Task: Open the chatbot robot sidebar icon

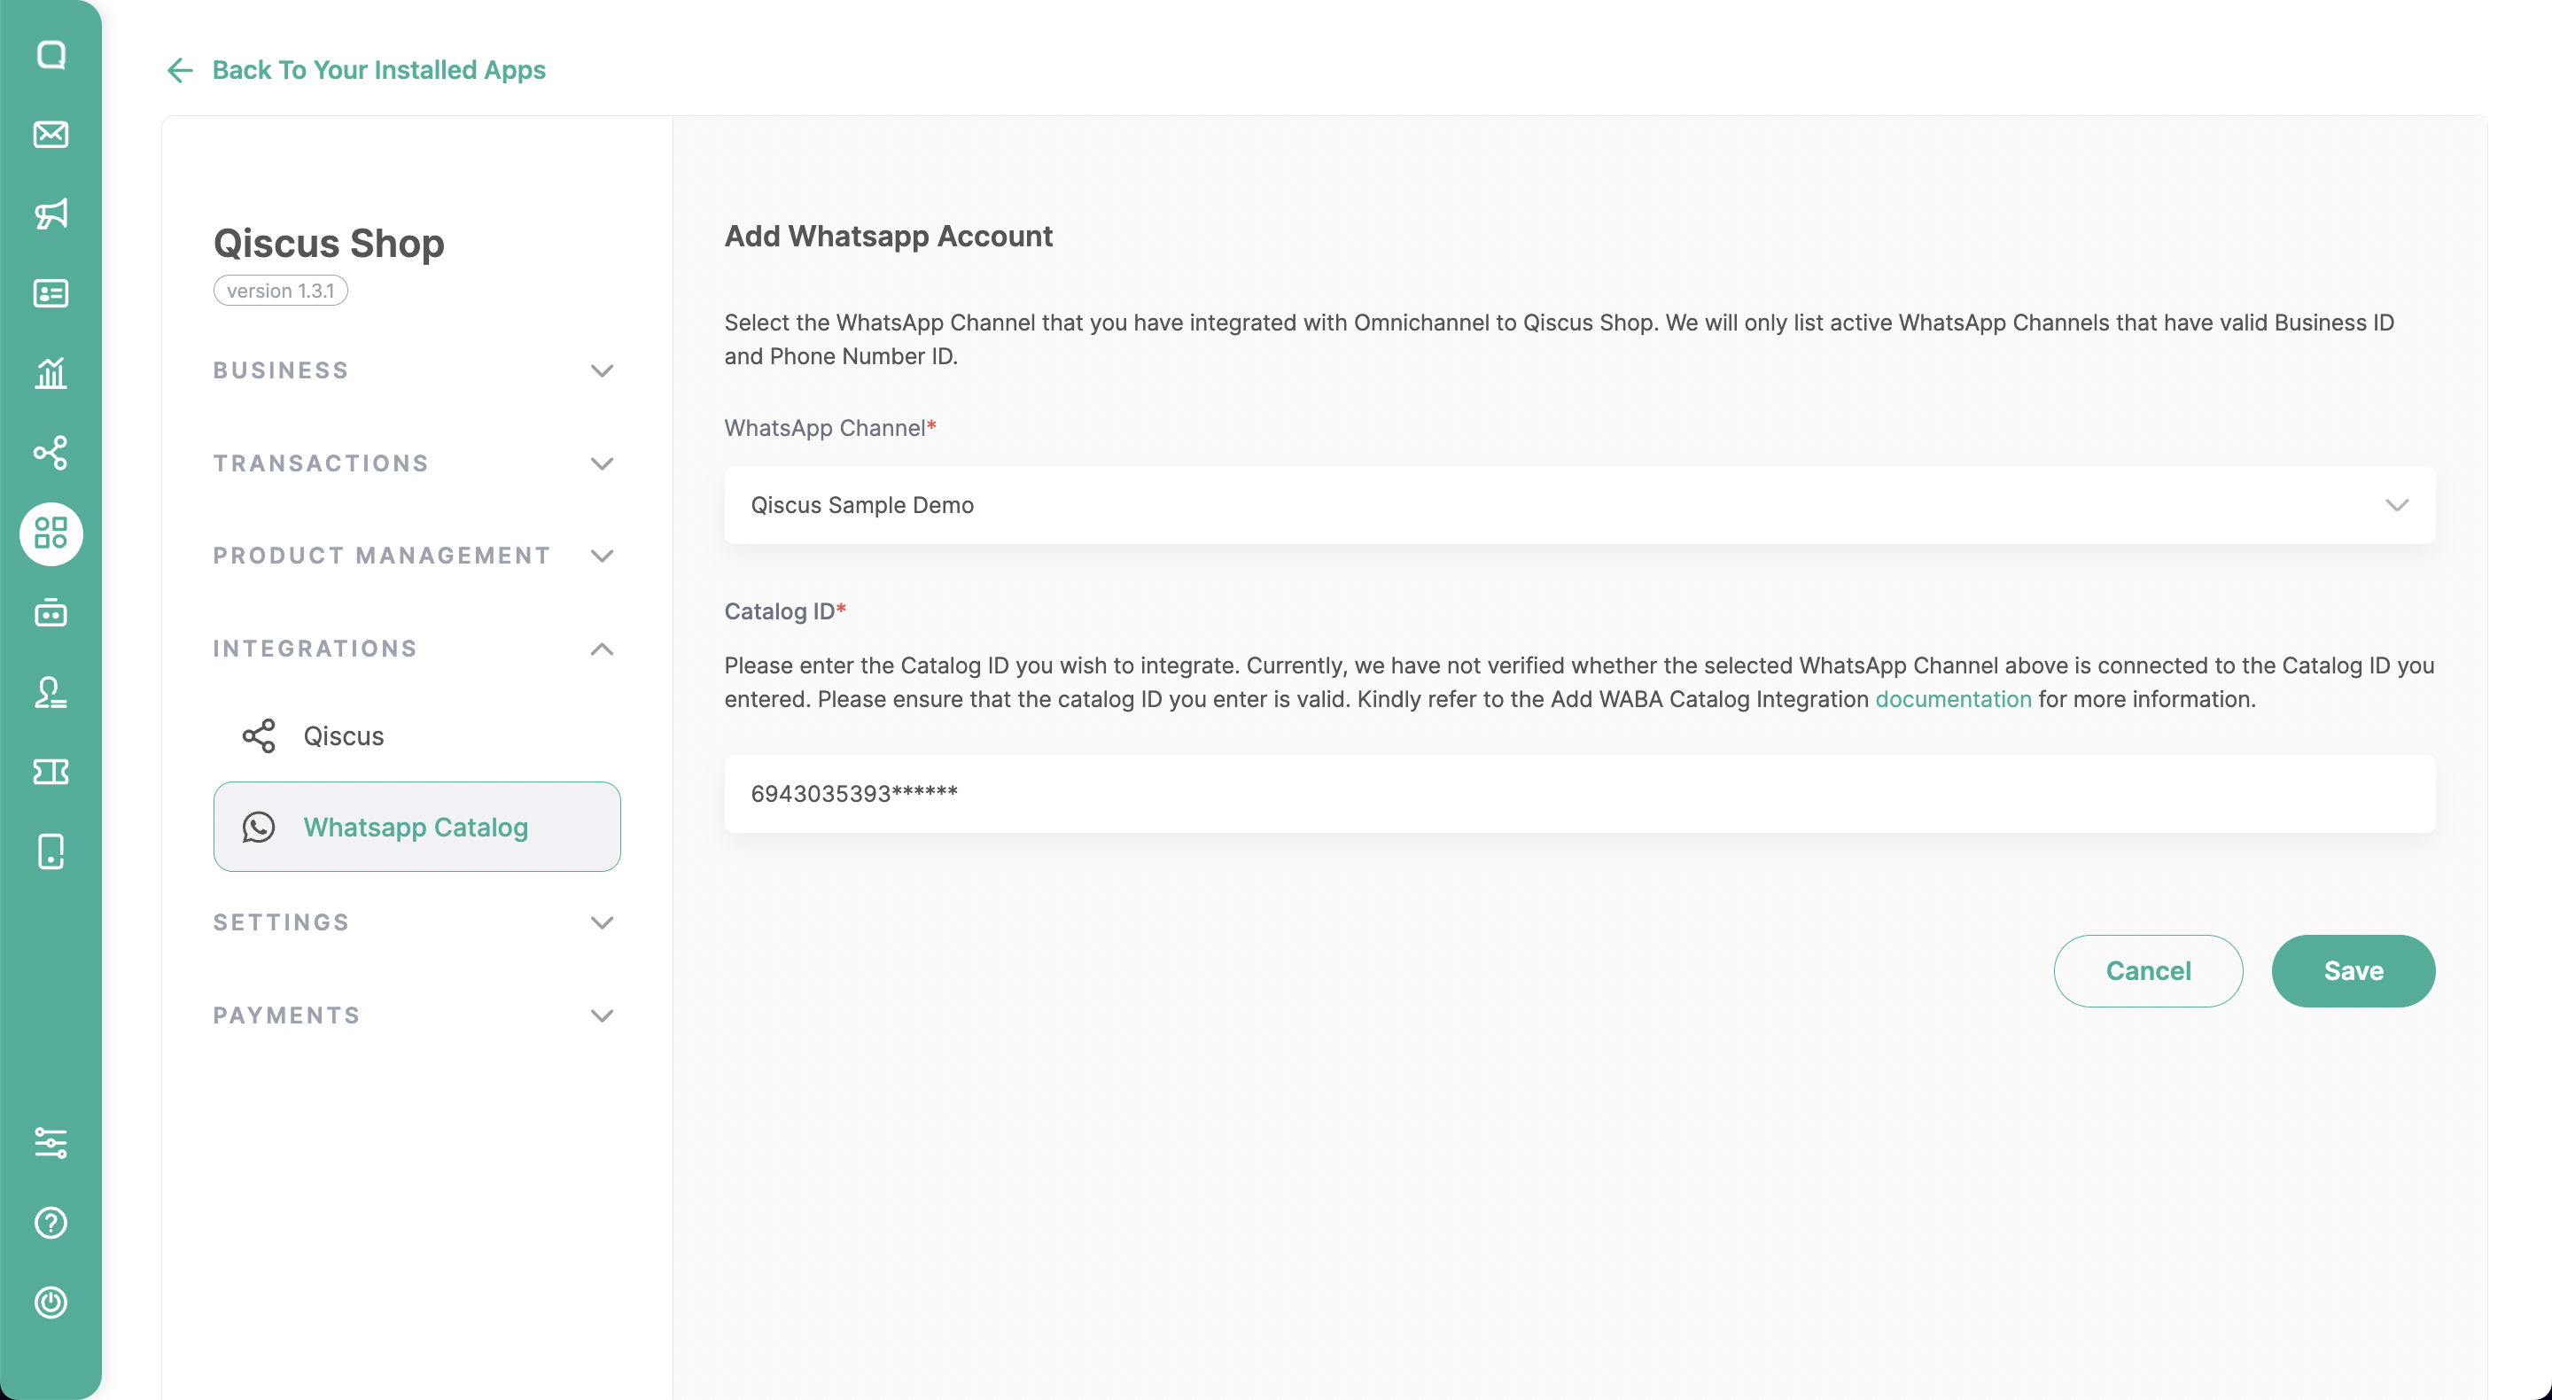Action: click(x=51, y=613)
